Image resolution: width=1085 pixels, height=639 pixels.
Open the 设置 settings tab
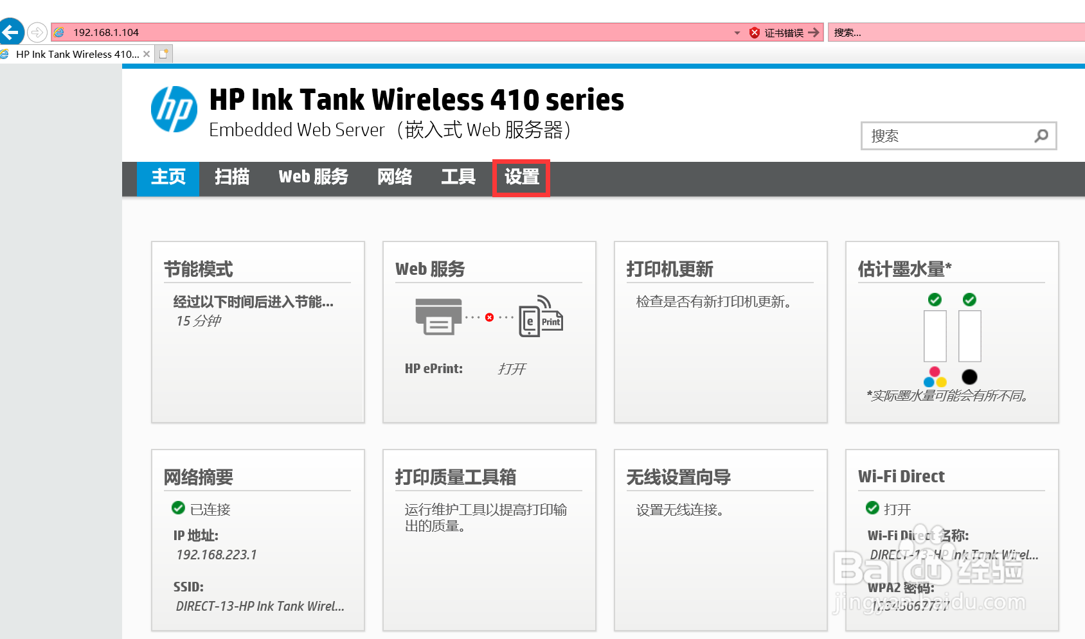521,177
